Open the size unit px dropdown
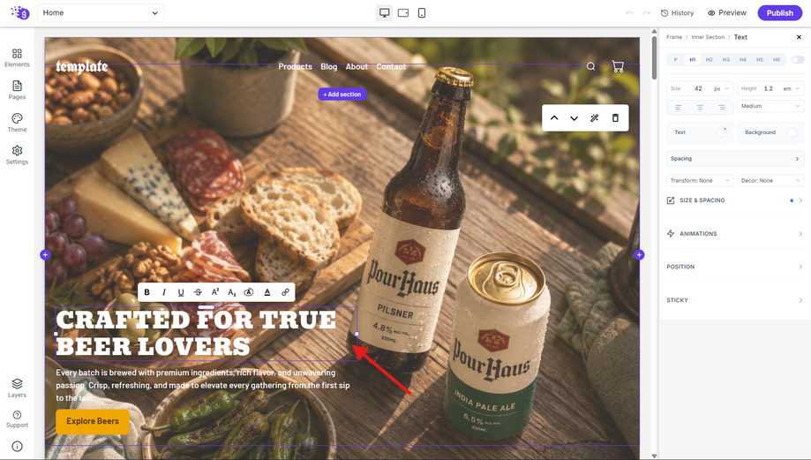 tap(721, 88)
